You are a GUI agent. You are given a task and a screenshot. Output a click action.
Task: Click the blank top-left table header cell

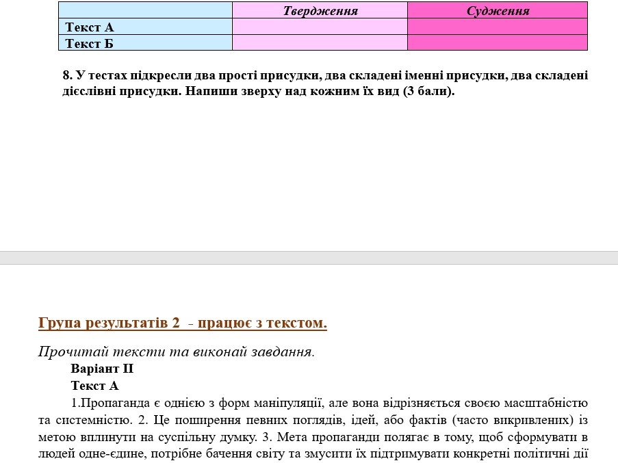(x=145, y=10)
